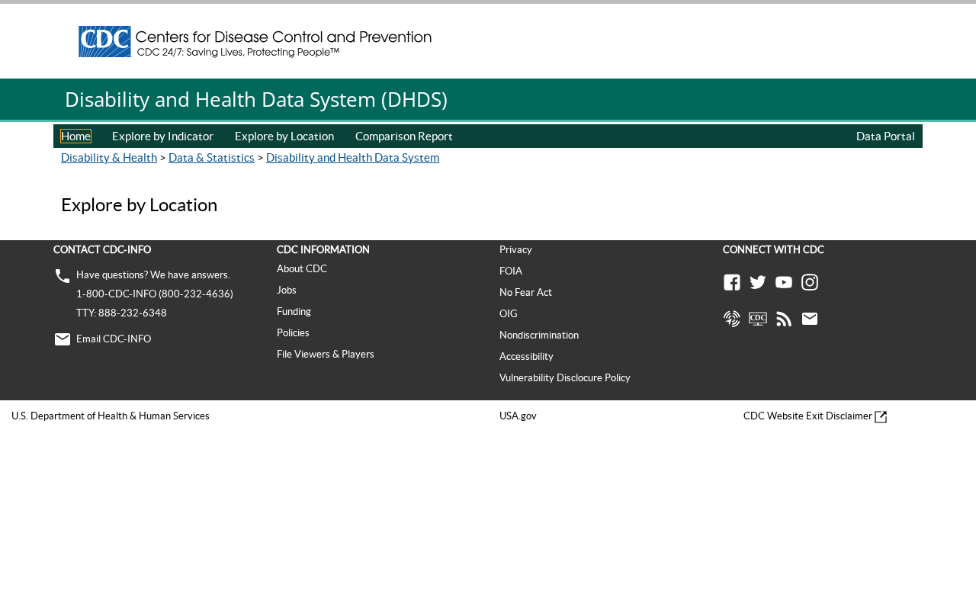Visit U.S. Department of Health & Human Services
Image resolution: width=976 pixels, height=610 pixels.
click(111, 416)
